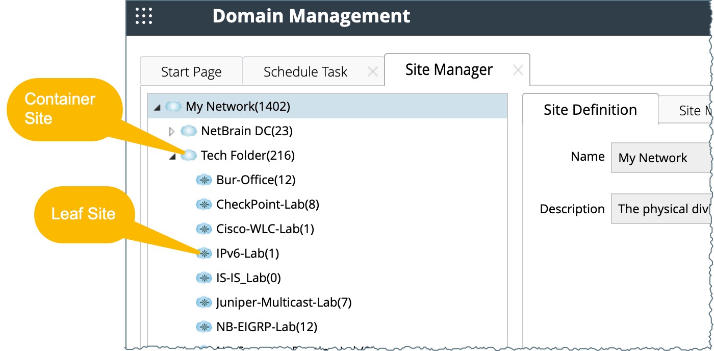Switch to the Start Page tab
This screenshot has height=351, width=714.
point(191,72)
